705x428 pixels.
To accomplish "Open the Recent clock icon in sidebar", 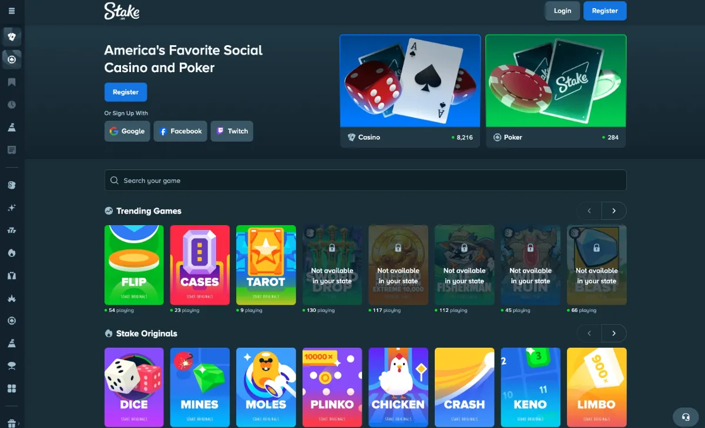I will click(x=12, y=104).
